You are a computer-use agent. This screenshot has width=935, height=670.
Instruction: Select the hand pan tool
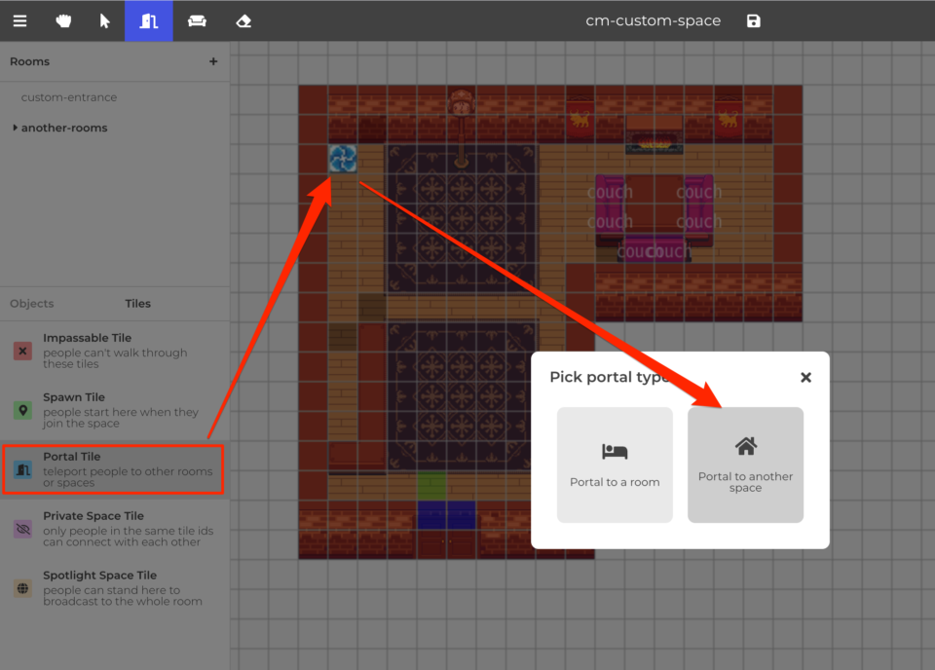(x=62, y=20)
